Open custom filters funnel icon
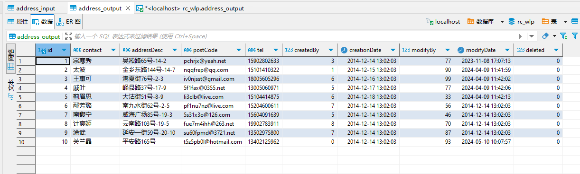580x174 pixels. [x=575, y=36]
